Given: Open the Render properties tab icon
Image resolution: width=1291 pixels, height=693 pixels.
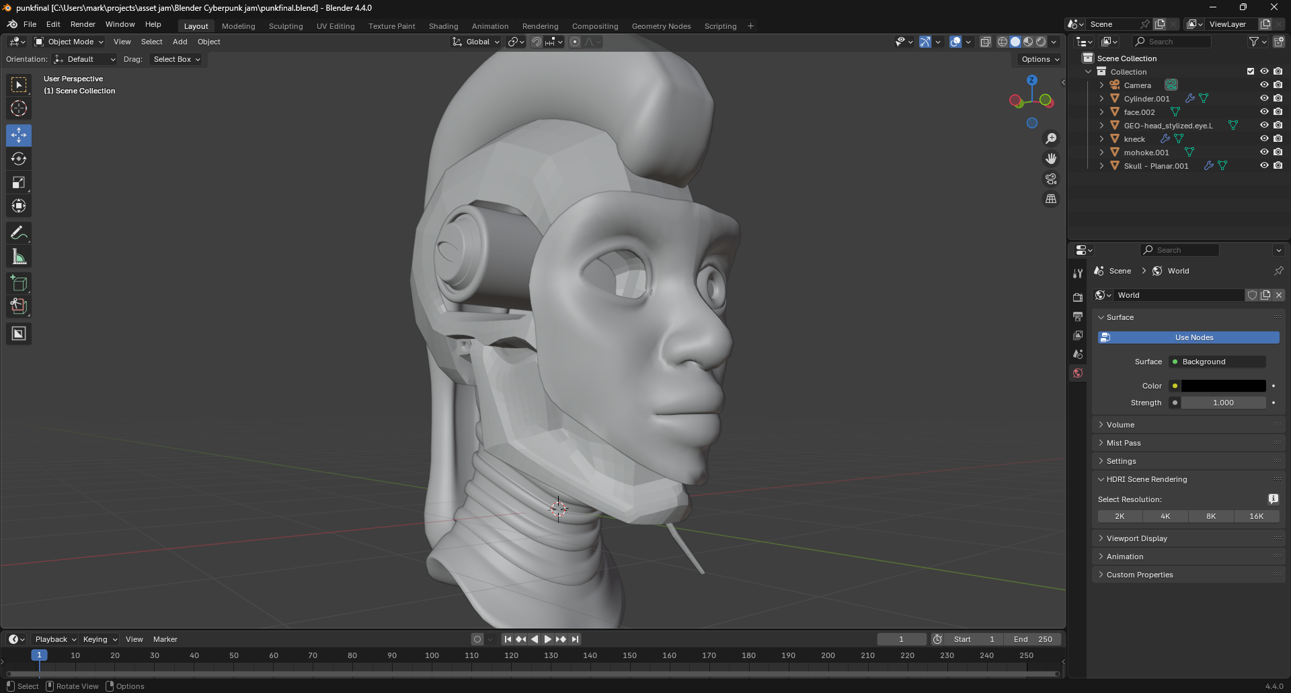Looking at the screenshot, I should point(1078,297).
